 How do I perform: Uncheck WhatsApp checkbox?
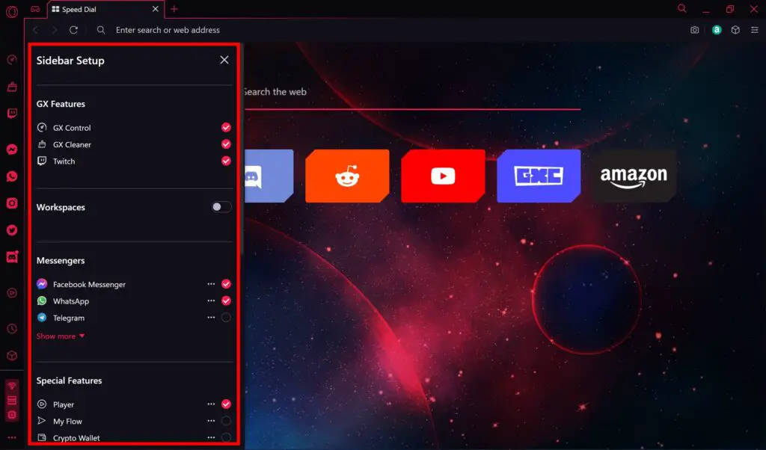226,300
